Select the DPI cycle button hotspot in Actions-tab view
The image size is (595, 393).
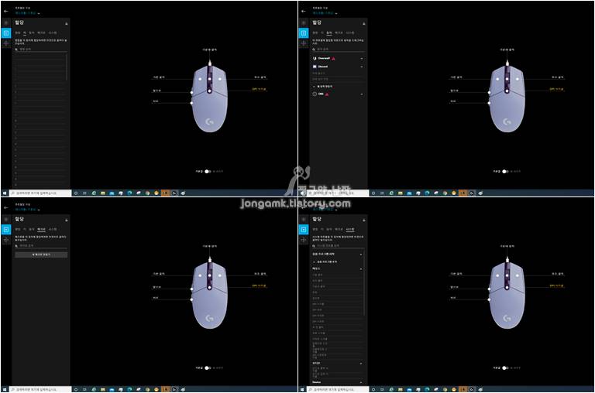click(x=507, y=91)
